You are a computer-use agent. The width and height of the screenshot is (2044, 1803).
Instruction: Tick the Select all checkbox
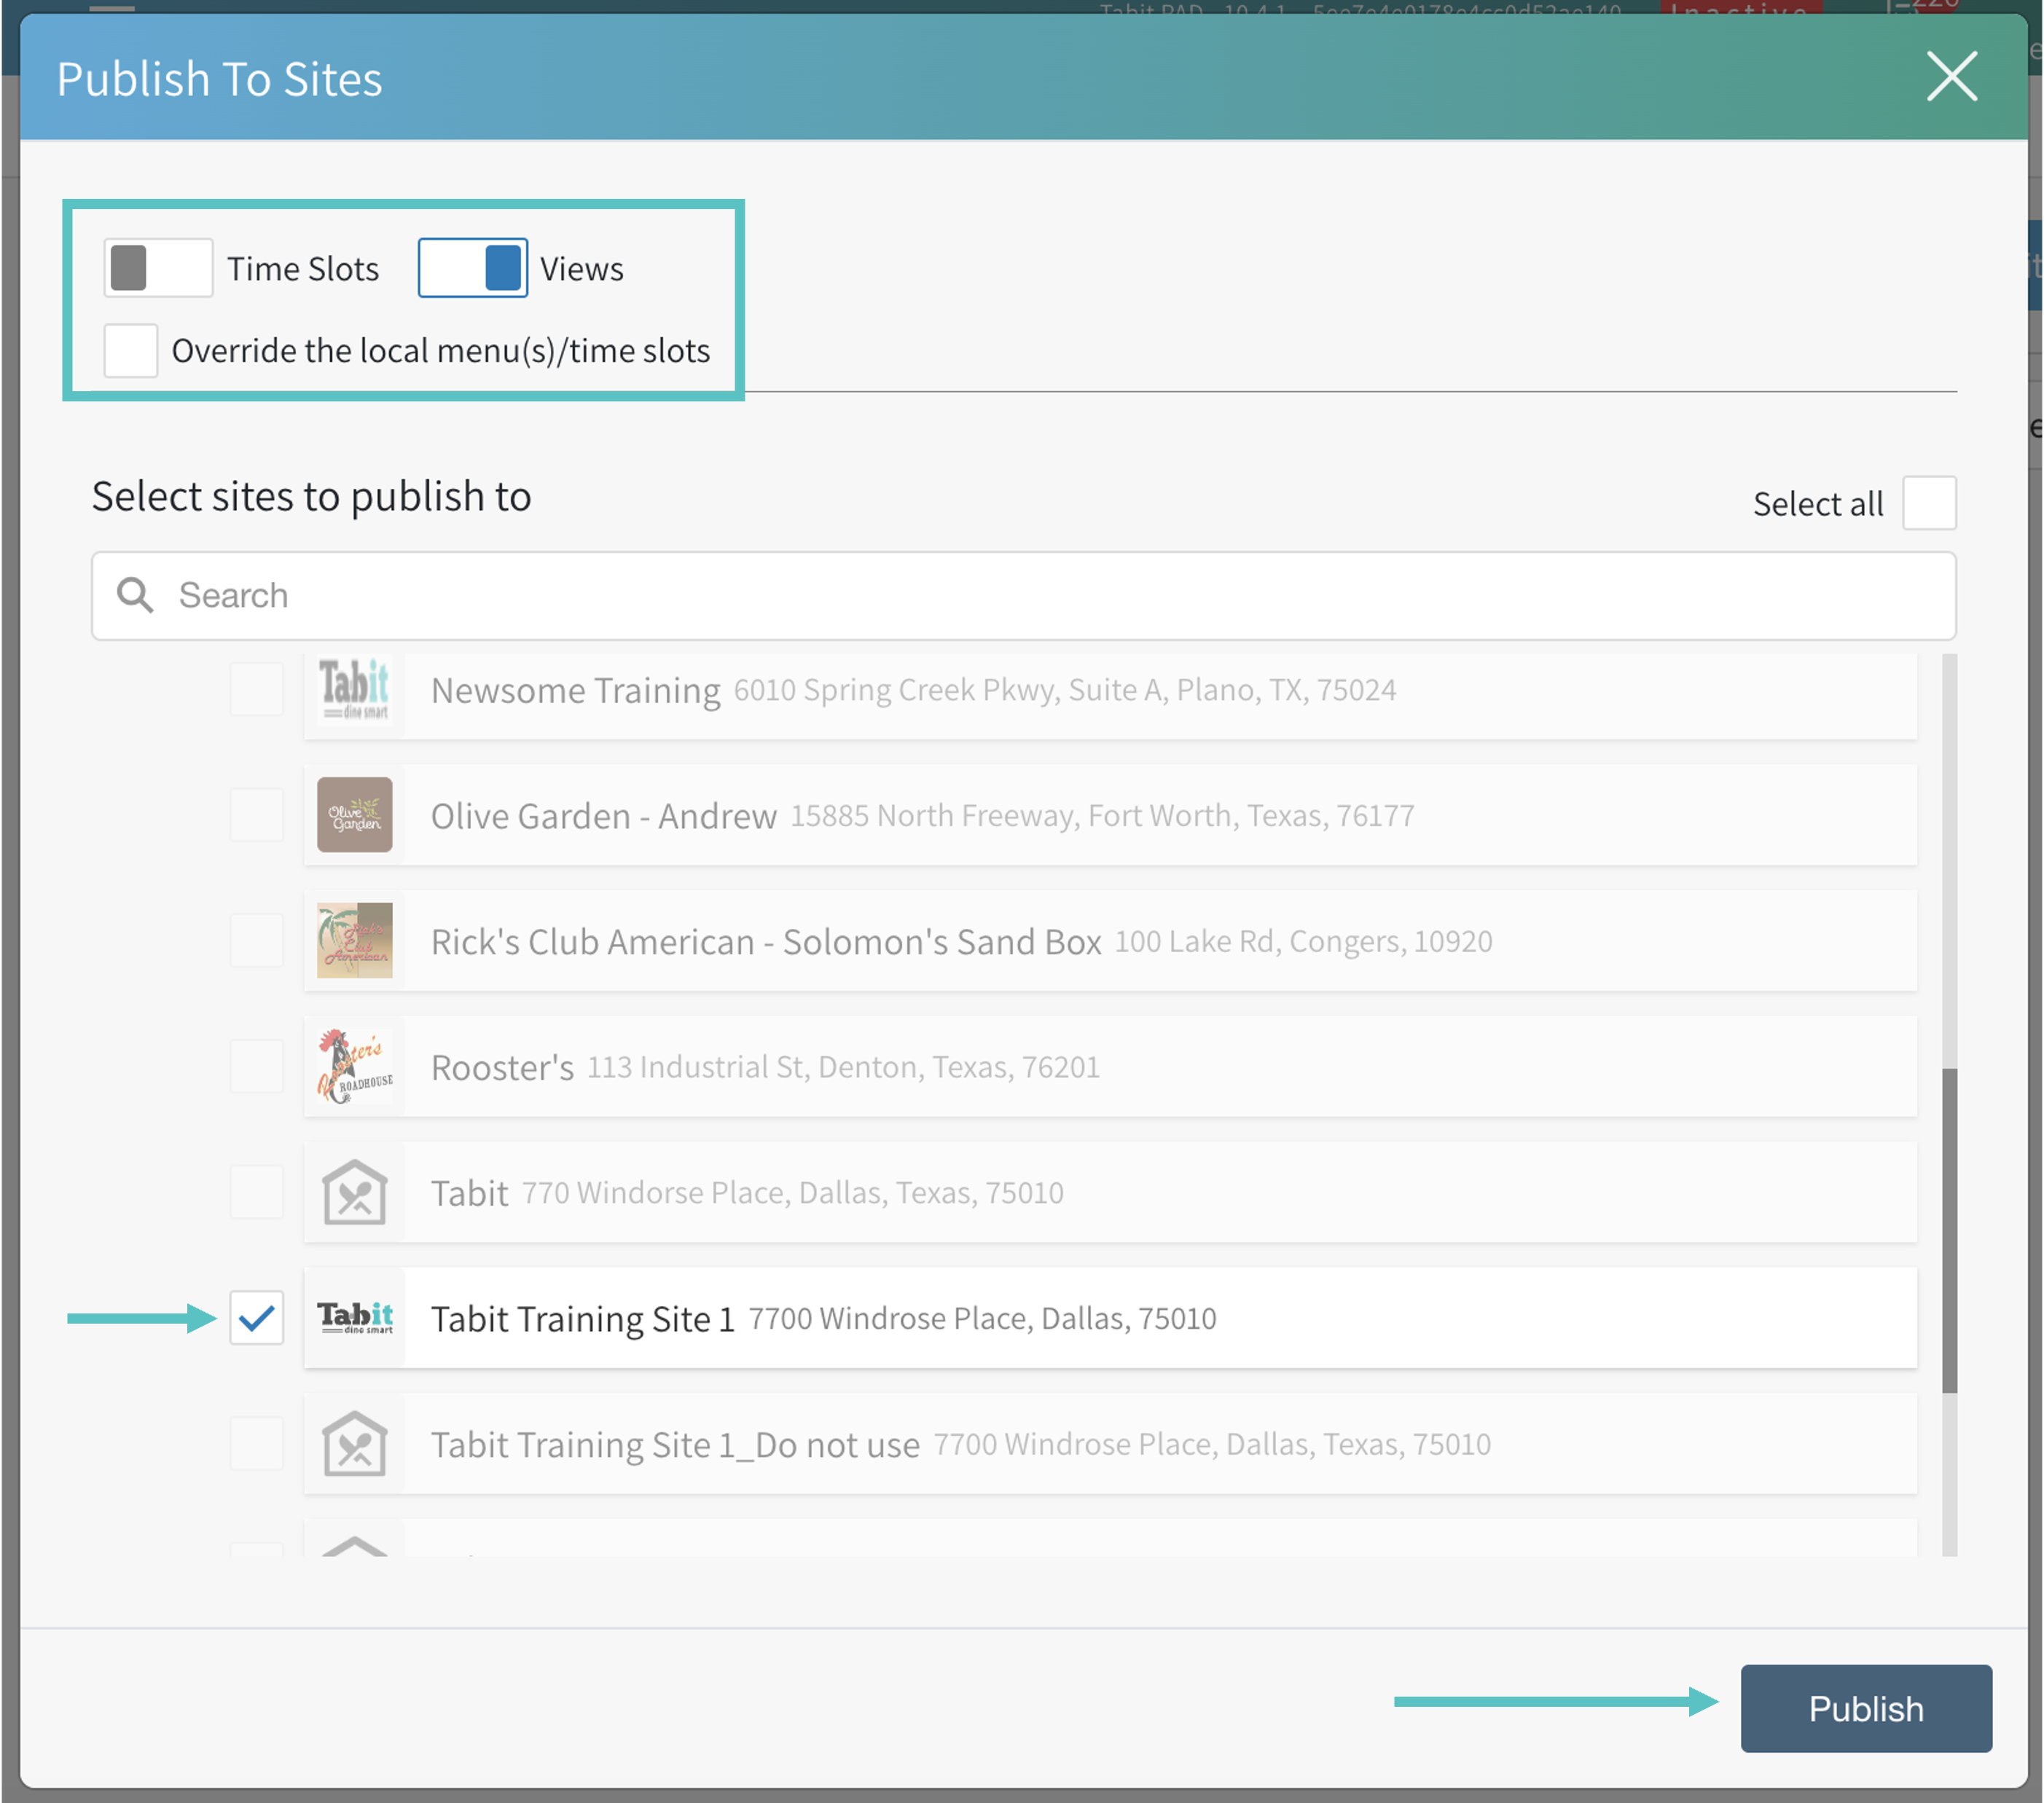[x=1928, y=503]
